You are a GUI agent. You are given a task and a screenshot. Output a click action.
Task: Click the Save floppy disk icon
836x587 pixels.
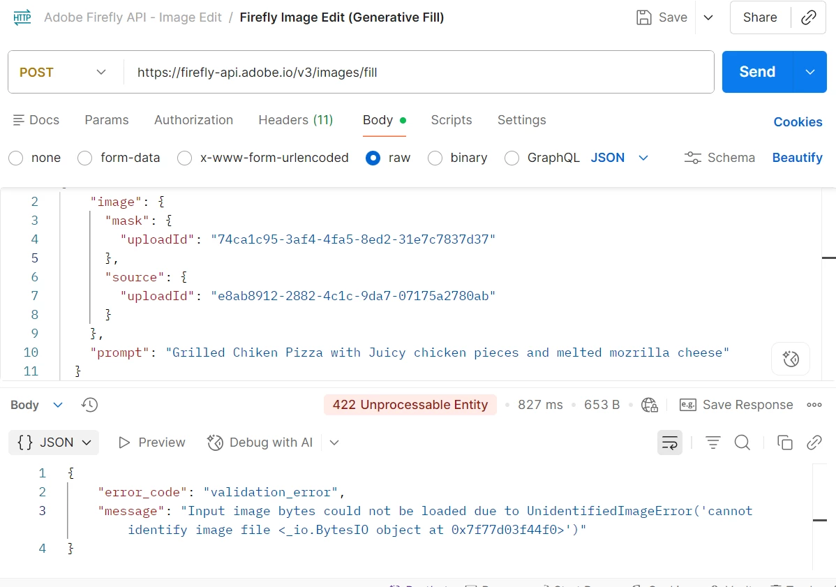pos(643,17)
